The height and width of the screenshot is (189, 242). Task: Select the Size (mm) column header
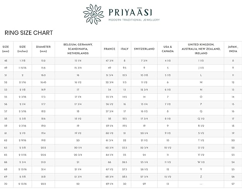[6, 49]
